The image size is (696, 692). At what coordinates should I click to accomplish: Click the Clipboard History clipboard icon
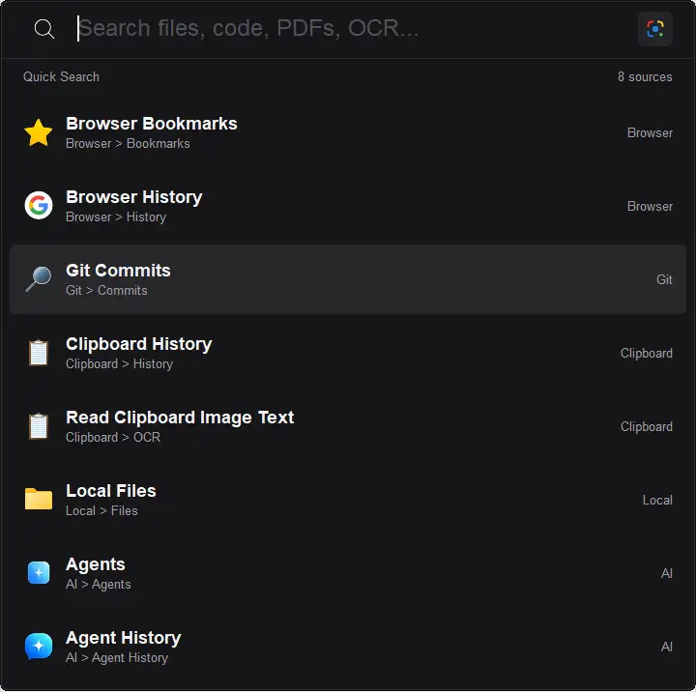(39, 353)
